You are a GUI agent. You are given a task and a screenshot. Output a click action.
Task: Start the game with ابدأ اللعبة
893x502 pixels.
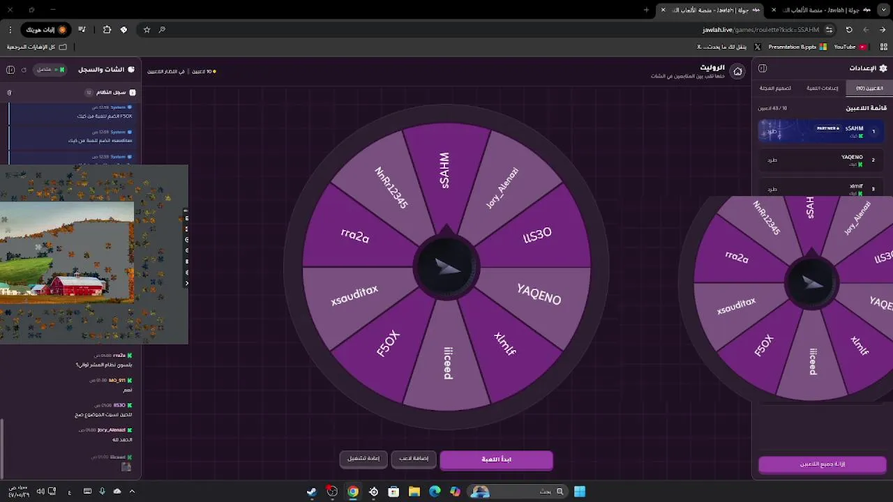pyautogui.click(x=496, y=459)
